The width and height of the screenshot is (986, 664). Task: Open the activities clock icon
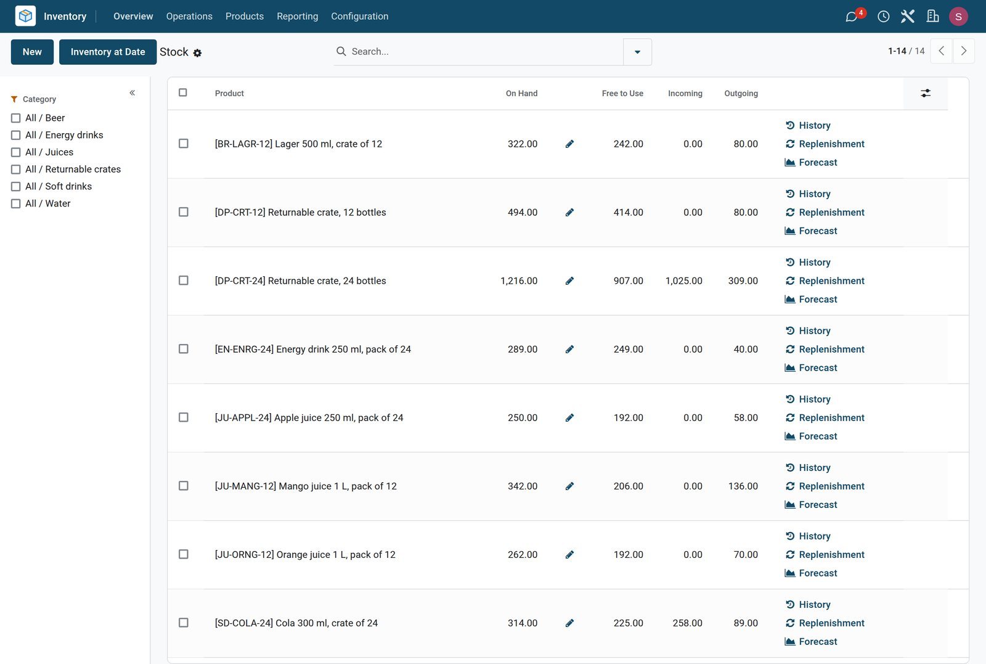point(883,17)
